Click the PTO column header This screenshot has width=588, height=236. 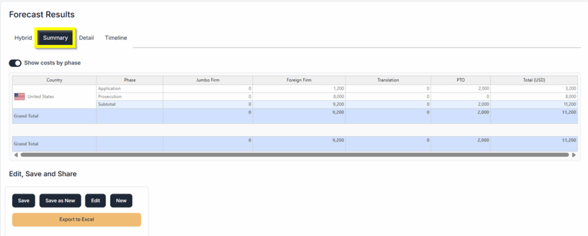pos(461,80)
